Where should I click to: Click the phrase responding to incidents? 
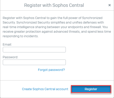coord(20,36)
